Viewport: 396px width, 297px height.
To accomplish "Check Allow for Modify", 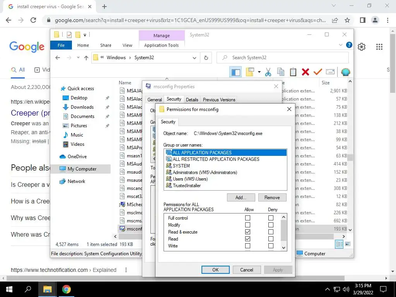I will coord(248,225).
